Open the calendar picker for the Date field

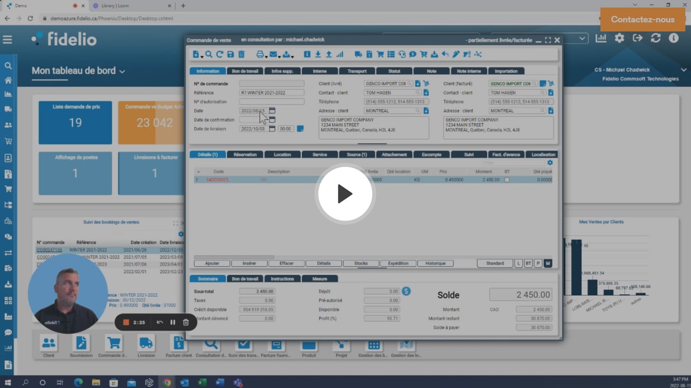(x=272, y=110)
